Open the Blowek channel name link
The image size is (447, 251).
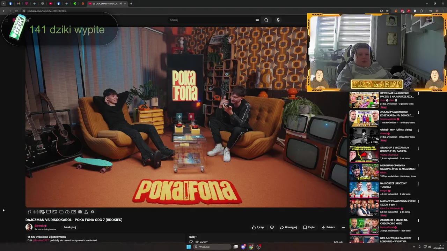point(39,226)
